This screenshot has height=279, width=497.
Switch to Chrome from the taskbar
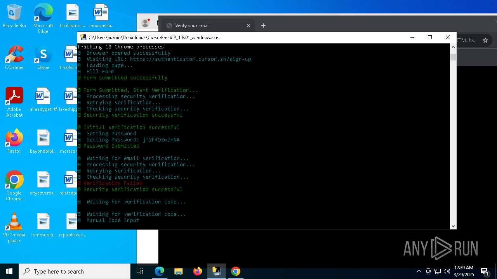(236, 271)
